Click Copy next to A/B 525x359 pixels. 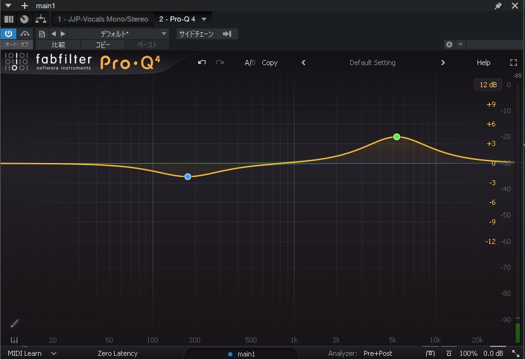point(270,63)
